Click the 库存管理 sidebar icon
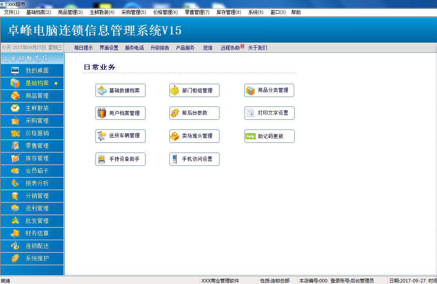Image resolution: width=437 pixels, height=284 pixels. tap(15, 158)
